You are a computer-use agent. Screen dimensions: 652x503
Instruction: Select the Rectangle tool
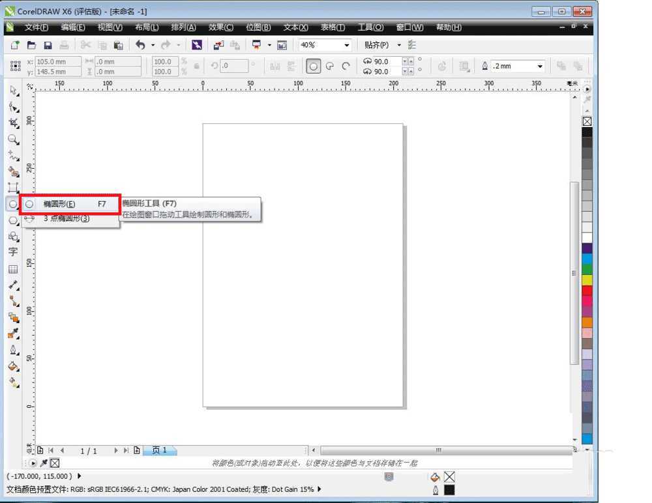point(12,186)
